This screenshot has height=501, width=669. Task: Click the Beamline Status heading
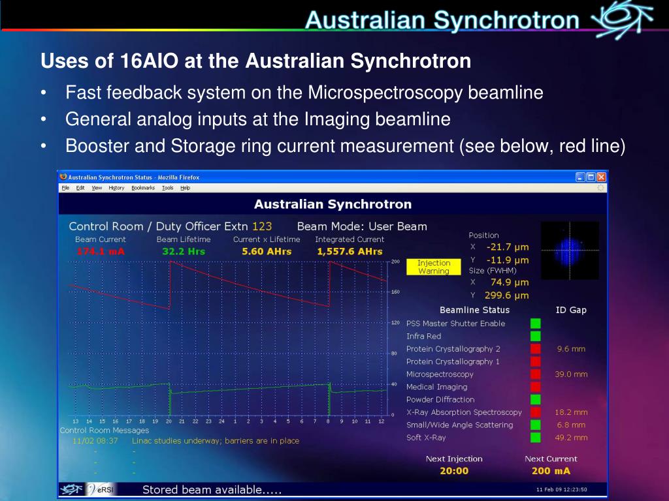pos(474,310)
